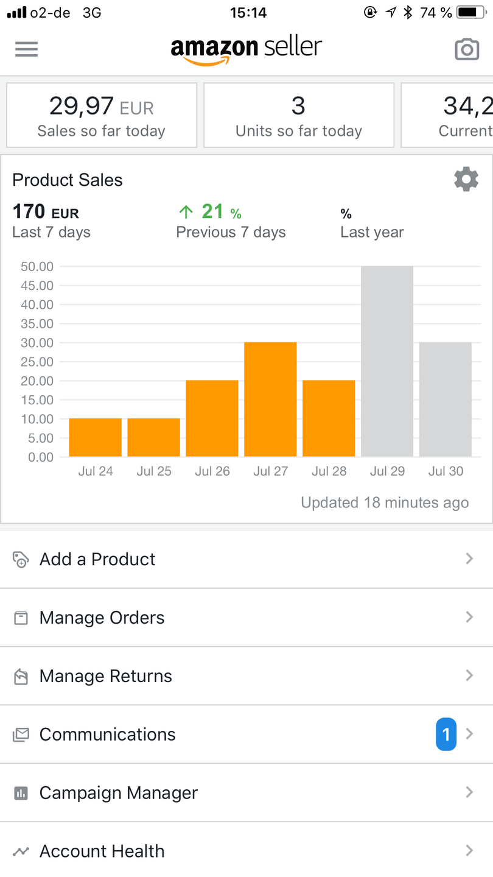Open Product Sales gear settings

coord(466,180)
